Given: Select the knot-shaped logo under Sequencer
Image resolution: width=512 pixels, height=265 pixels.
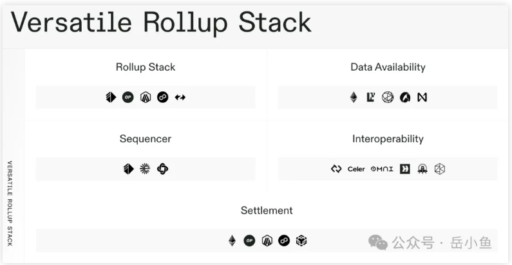Looking at the screenshot, I should coord(162,169).
